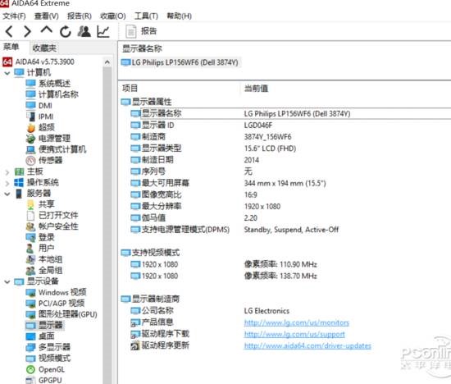
Task: Collapse the 计算机 tree node
Action: [7, 73]
